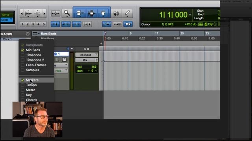The width and height of the screenshot is (252, 141).
Task: Enable the Timecode ruler
Action: click(22, 55)
